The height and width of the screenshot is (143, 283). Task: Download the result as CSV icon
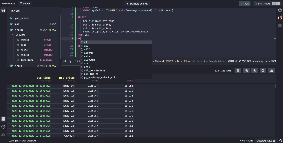click(x=271, y=70)
